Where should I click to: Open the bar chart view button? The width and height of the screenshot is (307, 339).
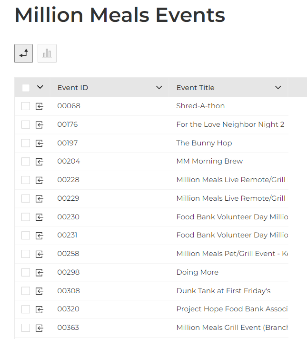(x=47, y=53)
